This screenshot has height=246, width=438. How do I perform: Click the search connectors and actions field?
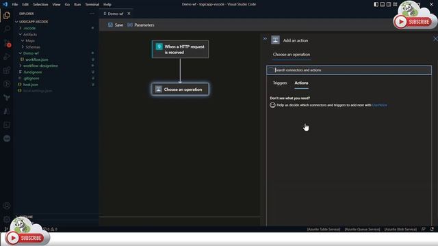[349, 70]
